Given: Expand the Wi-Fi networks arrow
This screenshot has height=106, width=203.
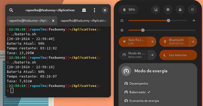Looking at the screenshot, I should pyautogui.click(x=152, y=42).
